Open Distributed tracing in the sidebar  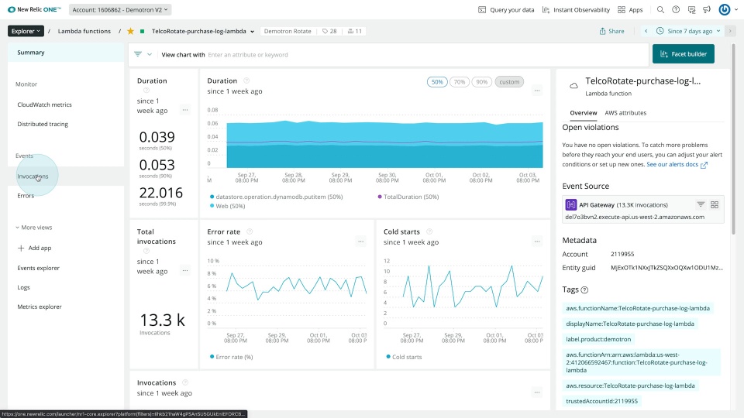coord(65,124)
